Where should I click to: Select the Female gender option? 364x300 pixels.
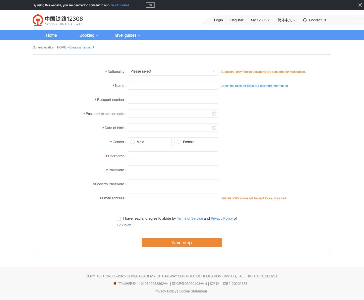[x=196, y=142]
